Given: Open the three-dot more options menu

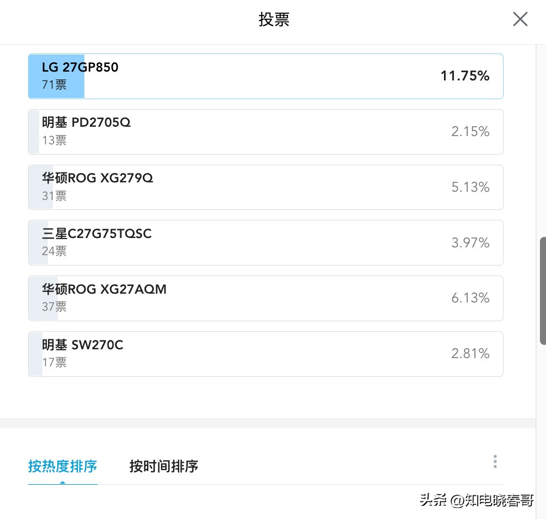Looking at the screenshot, I should pos(495,461).
